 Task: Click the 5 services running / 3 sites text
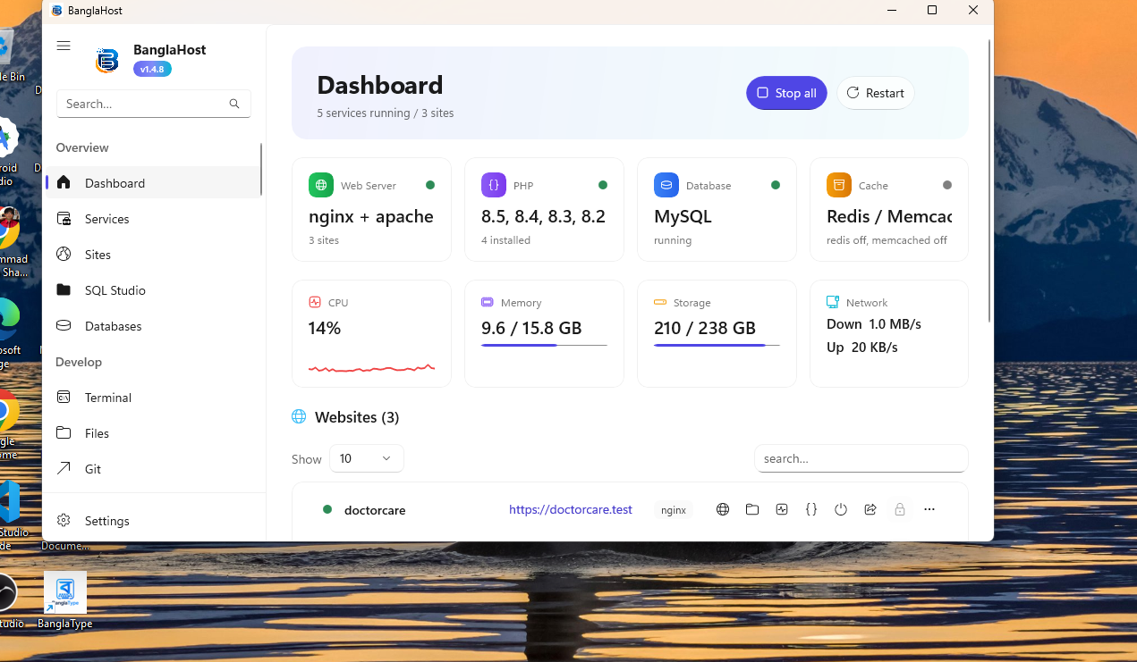pyautogui.click(x=386, y=113)
